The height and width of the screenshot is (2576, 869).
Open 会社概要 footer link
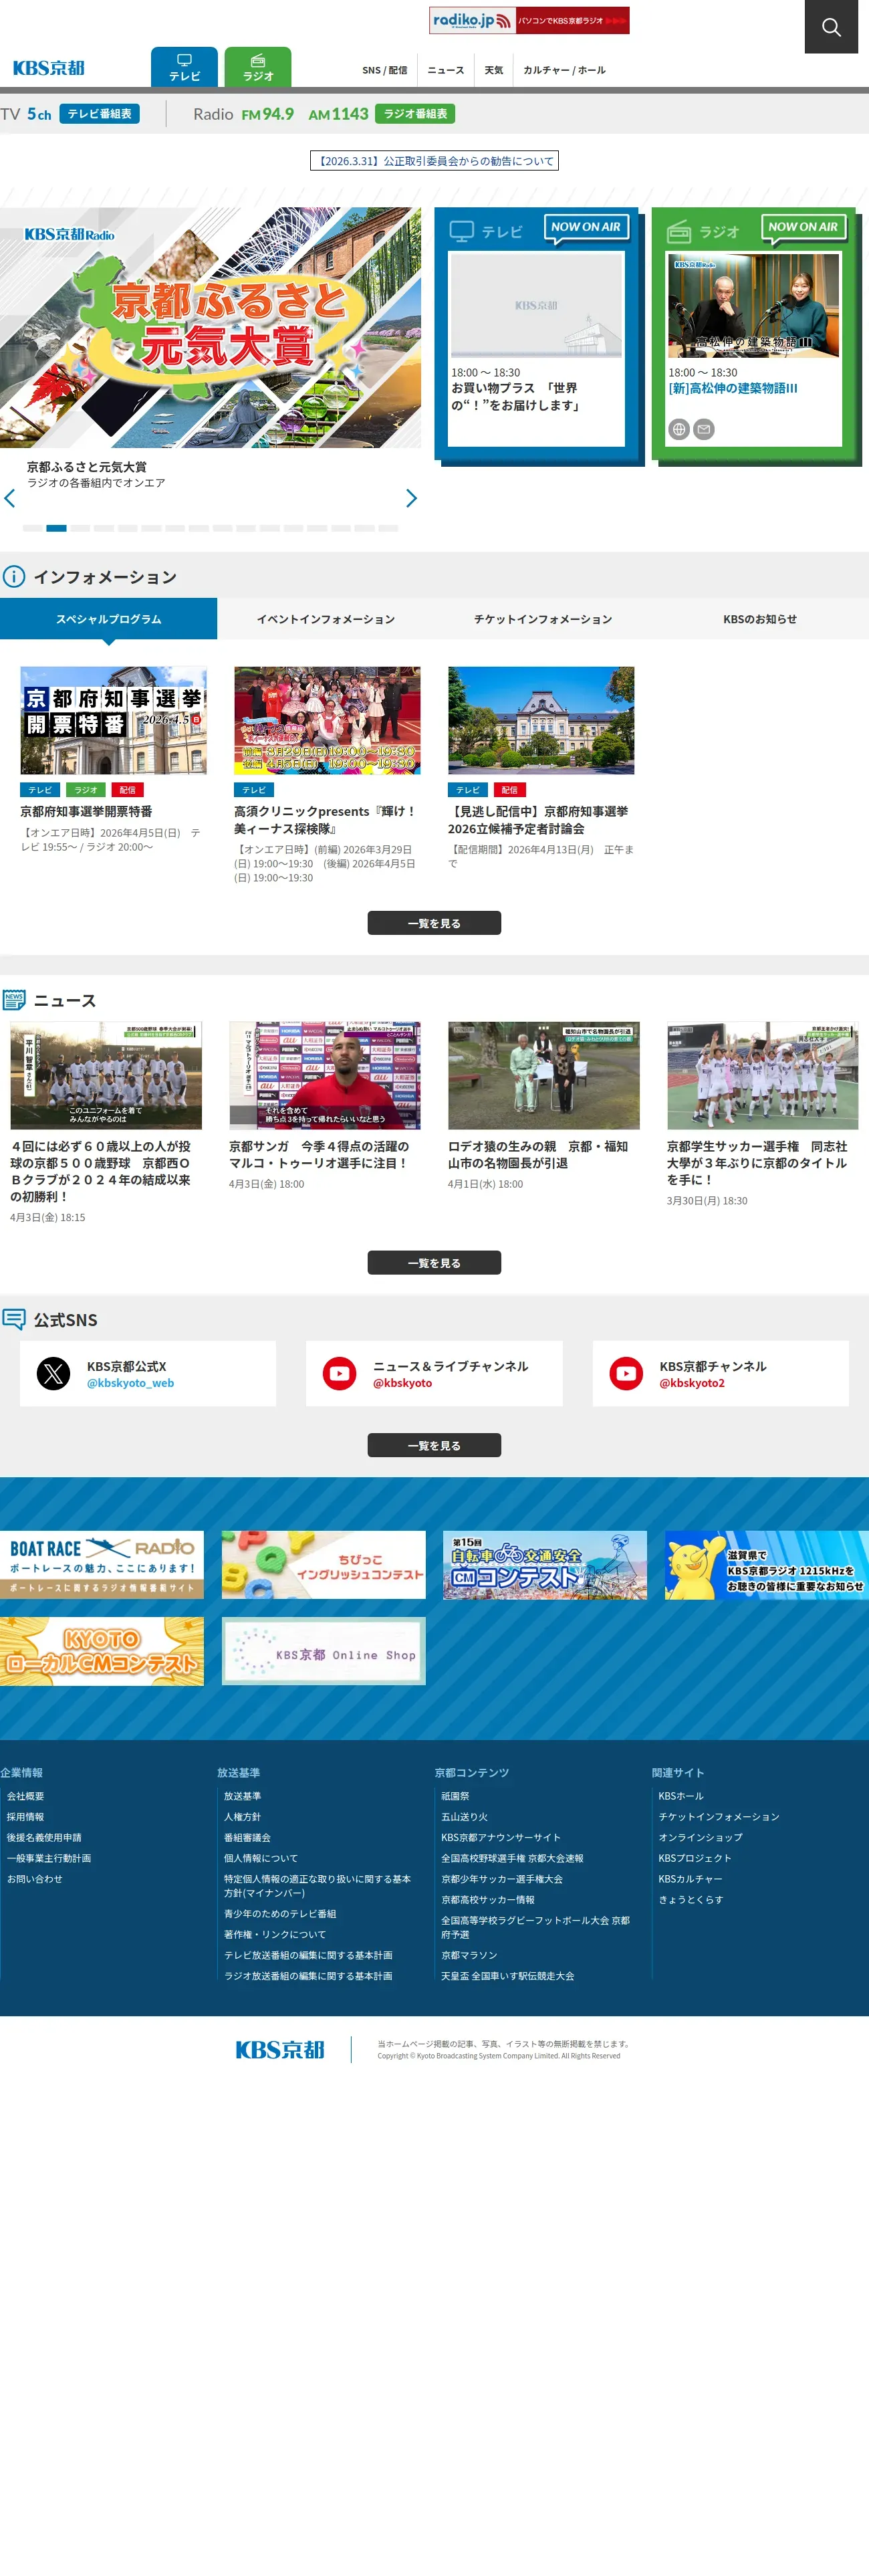[x=26, y=1796]
